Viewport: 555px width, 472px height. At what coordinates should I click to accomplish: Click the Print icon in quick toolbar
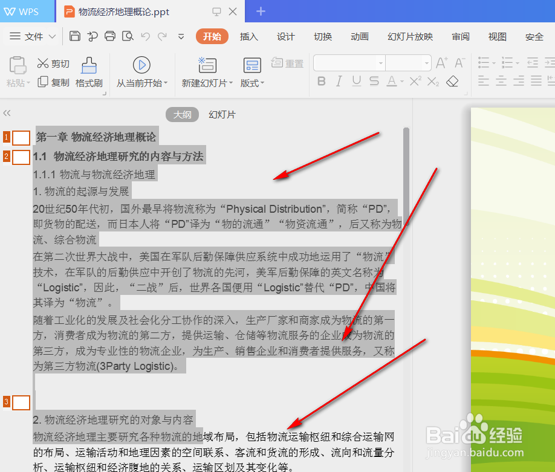(x=109, y=36)
